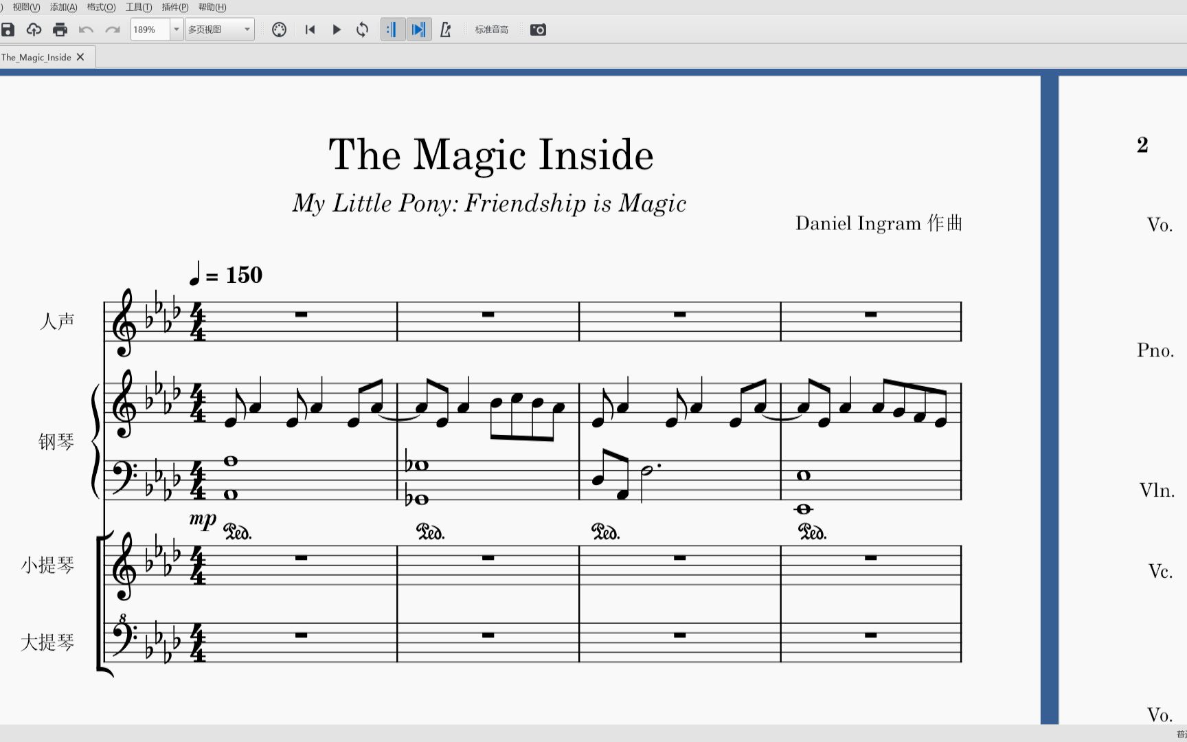
Task: Select the mp dynamic marking
Action: (x=203, y=519)
